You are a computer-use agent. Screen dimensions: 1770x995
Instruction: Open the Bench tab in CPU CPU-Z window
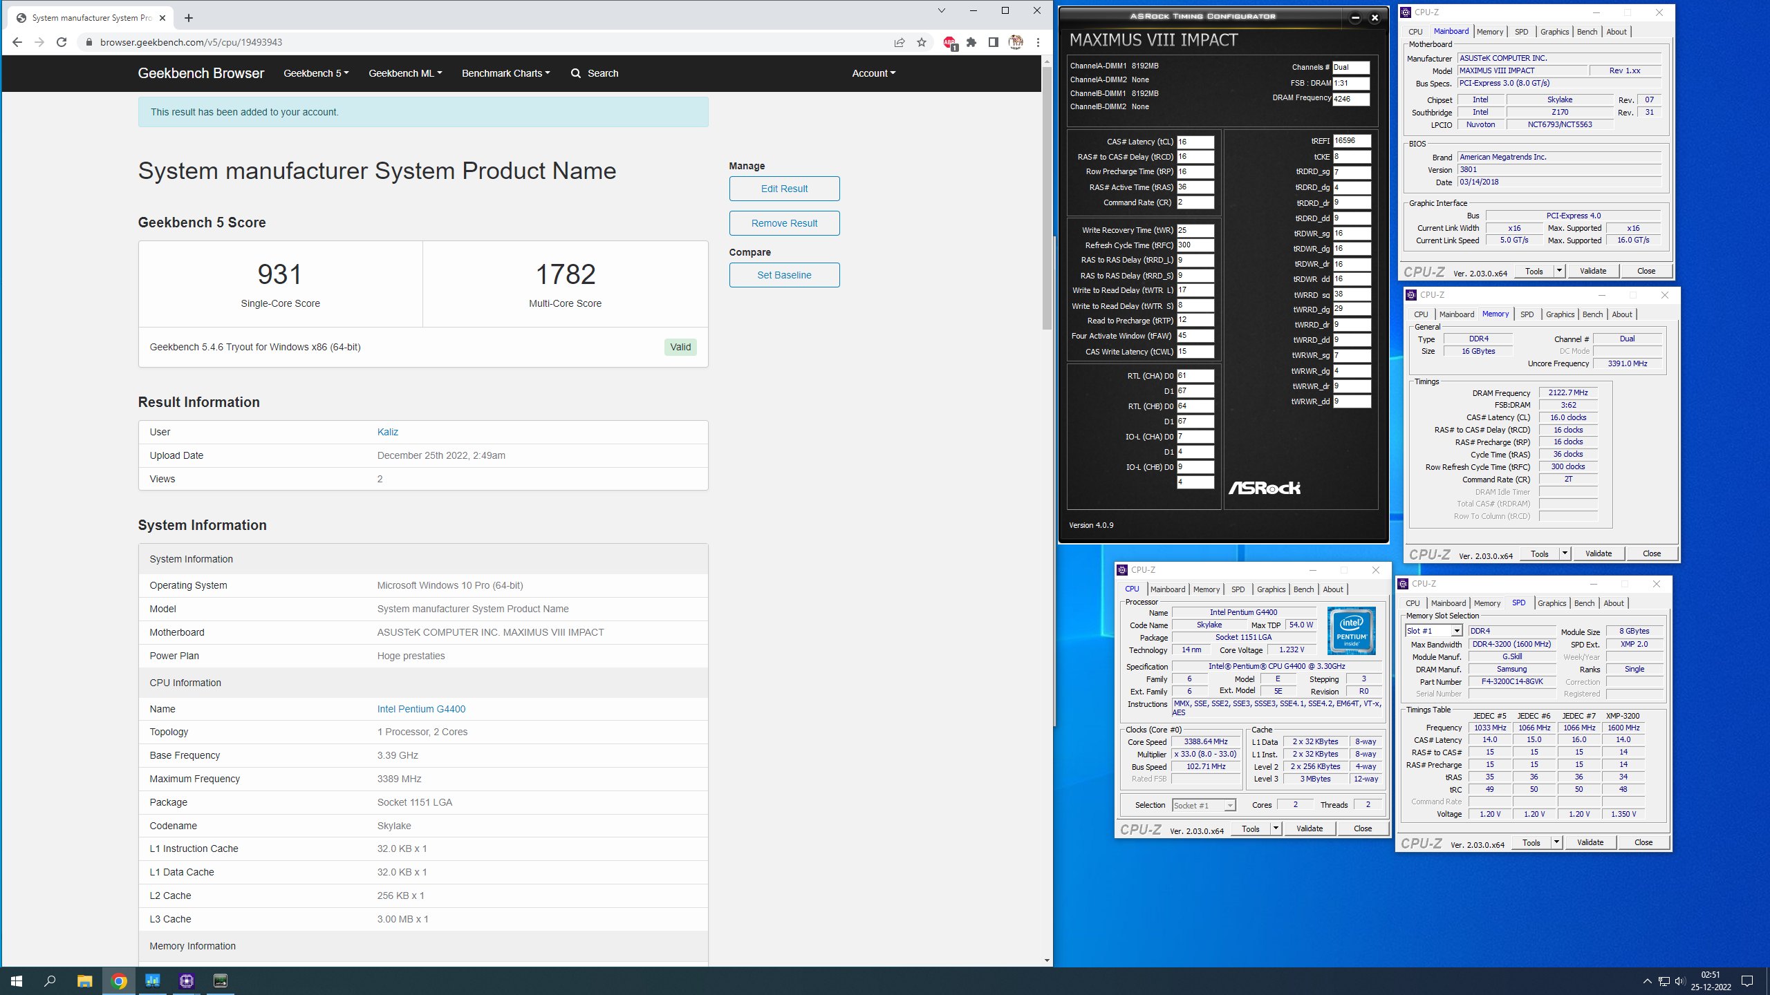coord(1303,589)
